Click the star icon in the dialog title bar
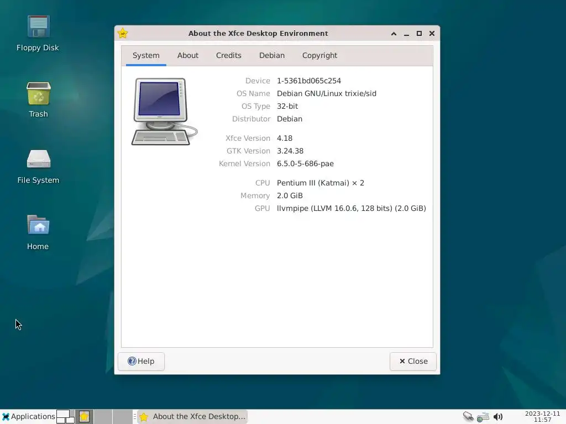Screen dimensions: 566x424 (x=123, y=33)
